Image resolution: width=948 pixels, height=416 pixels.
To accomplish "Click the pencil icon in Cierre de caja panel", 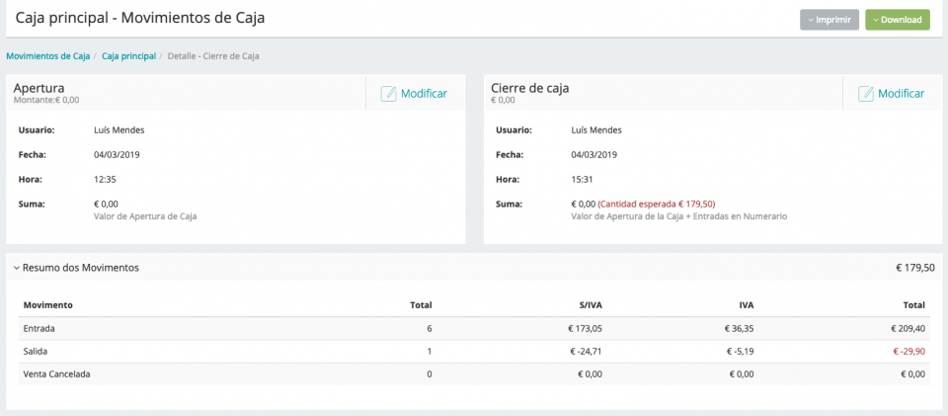I will click(x=866, y=94).
